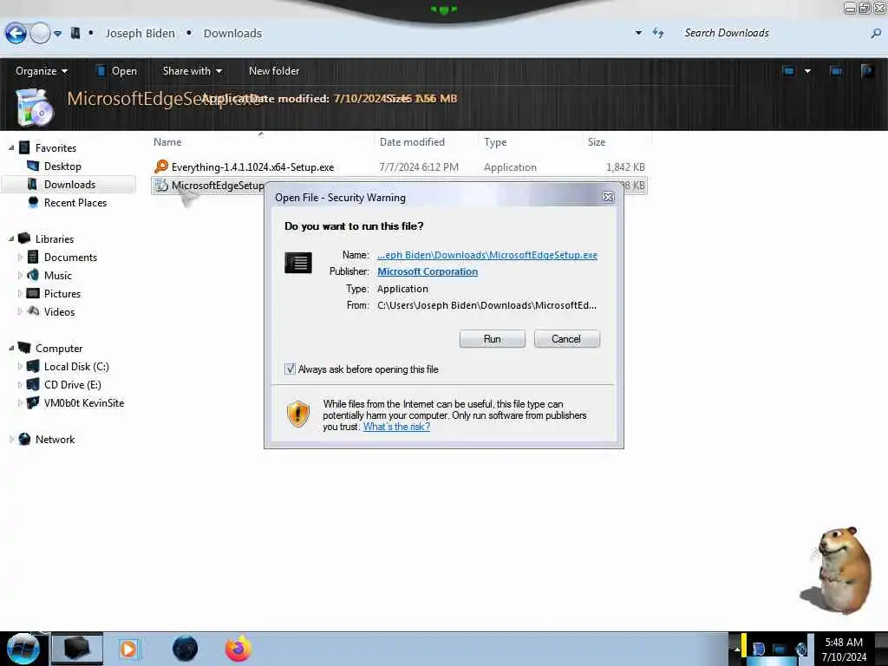Toggle the preview pane icon
This screenshot has width=888, height=666.
(x=836, y=71)
